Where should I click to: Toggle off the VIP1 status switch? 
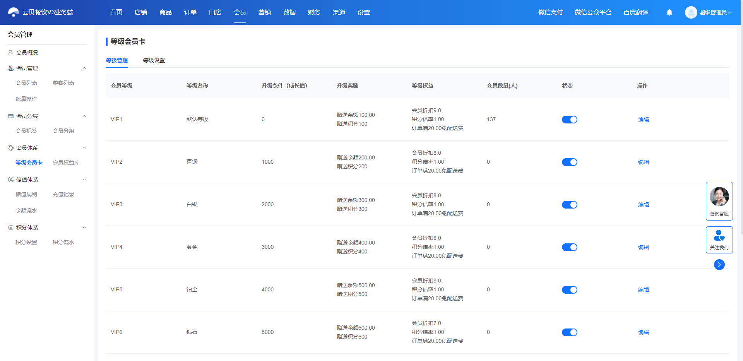pos(570,120)
